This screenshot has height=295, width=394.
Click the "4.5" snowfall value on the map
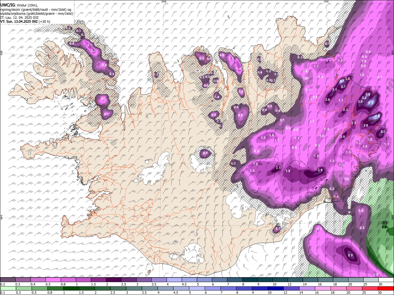[x=341, y=82]
